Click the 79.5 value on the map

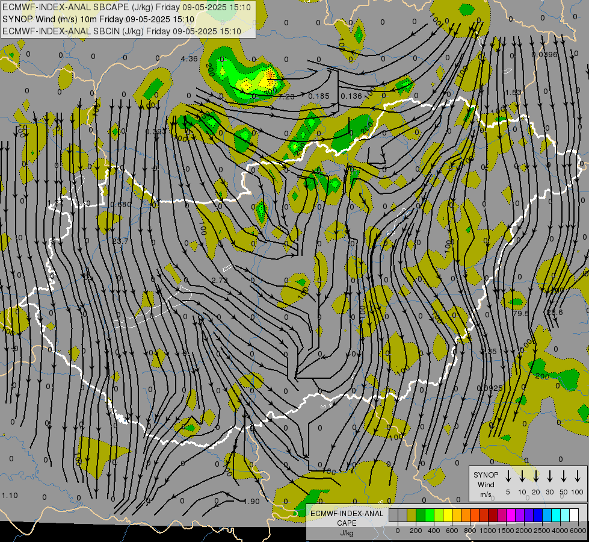click(x=520, y=313)
